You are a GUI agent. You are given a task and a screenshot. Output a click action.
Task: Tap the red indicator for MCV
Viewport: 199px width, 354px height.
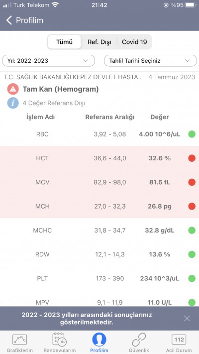pyautogui.click(x=192, y=182)
